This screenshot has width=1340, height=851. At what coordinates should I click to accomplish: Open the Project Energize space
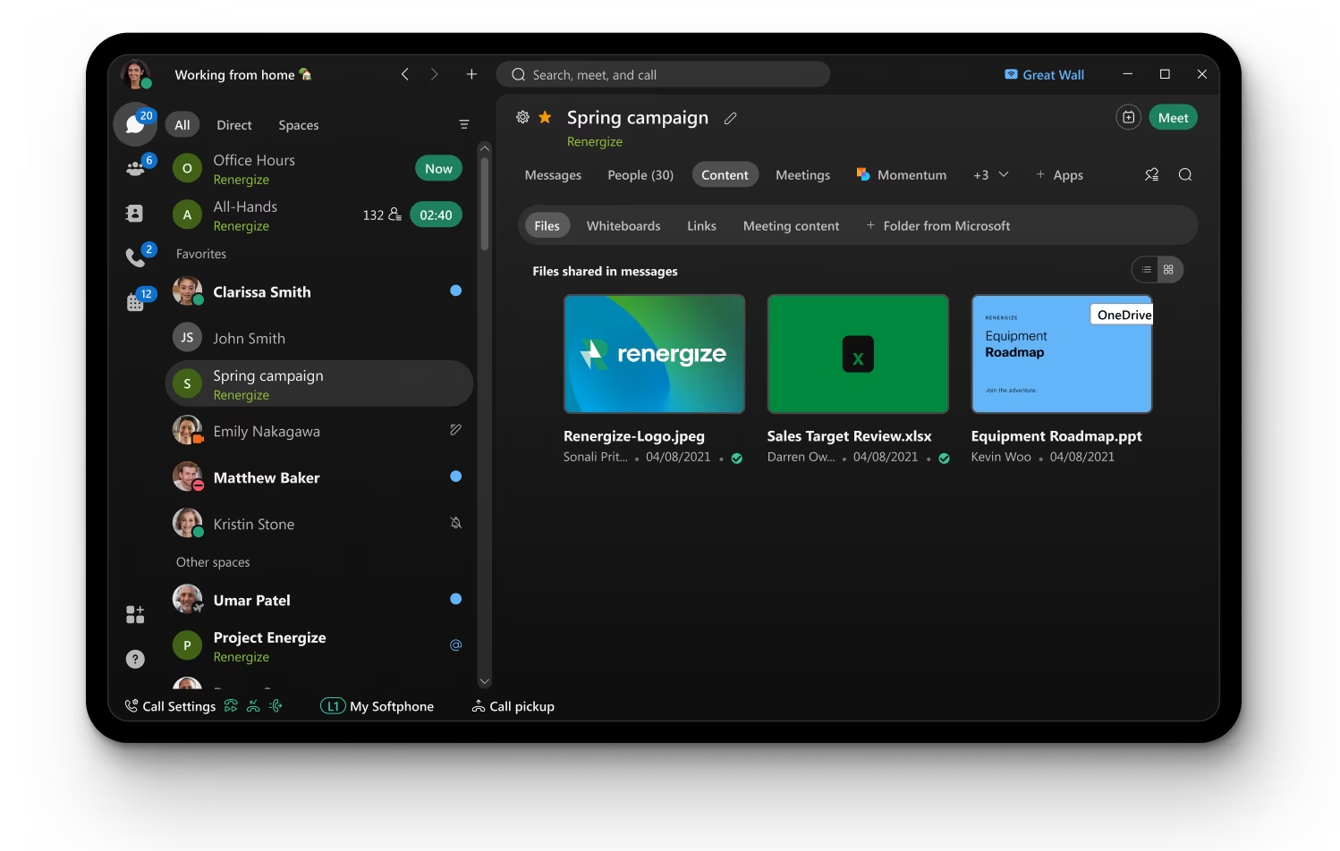tap(318, 645)
